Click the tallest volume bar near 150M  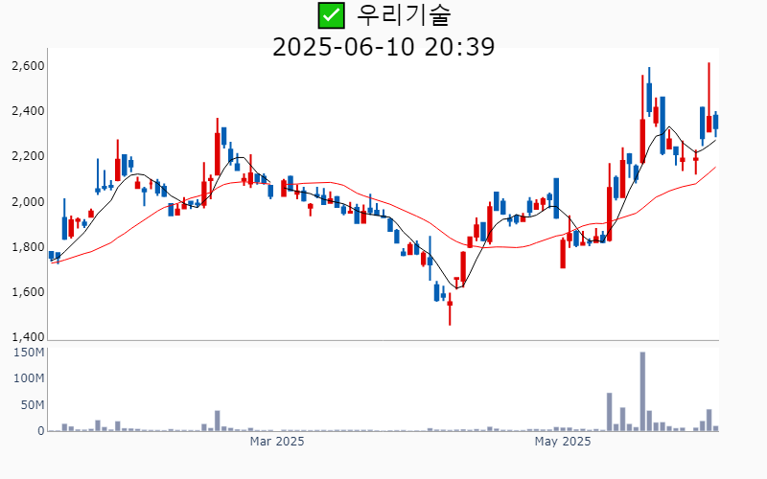pyautogui.click(x=642, y=392)
